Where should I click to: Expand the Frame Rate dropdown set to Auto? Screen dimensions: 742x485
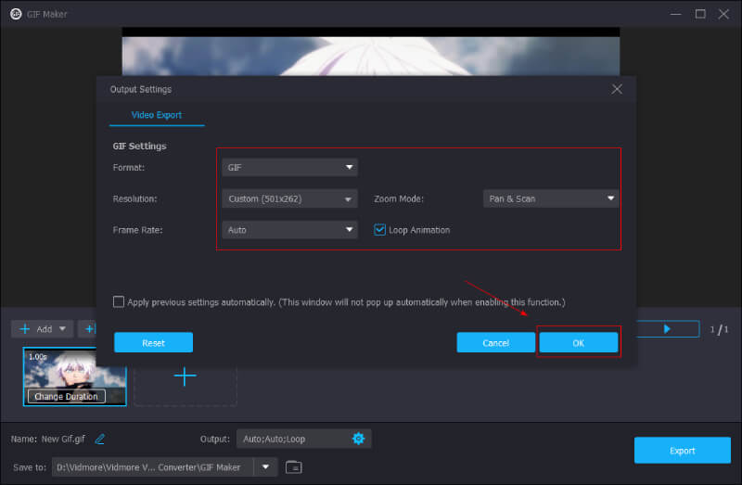290,230
